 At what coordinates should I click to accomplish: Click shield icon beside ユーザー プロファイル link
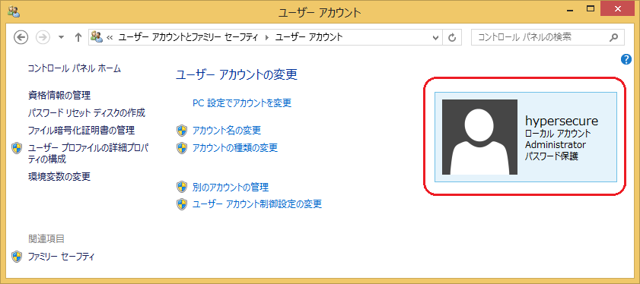(16, 148)
